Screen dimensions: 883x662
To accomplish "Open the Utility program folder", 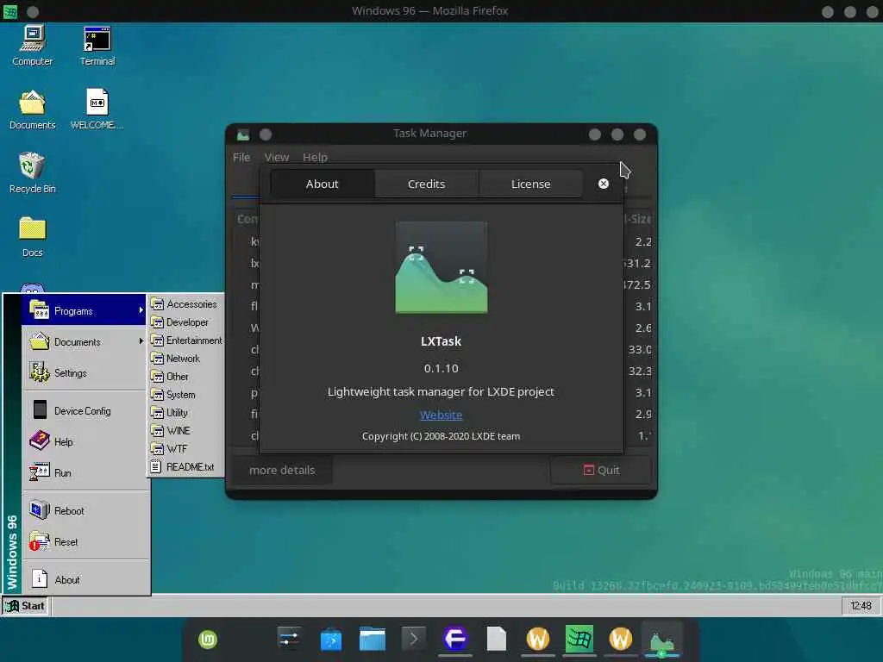I will pyautogui.click(x=186, y=413).
